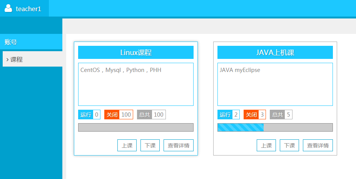Screen dimensions: 356x179
Task: Open 查看详情 for JAVA上机课
Action: point(318,146)
